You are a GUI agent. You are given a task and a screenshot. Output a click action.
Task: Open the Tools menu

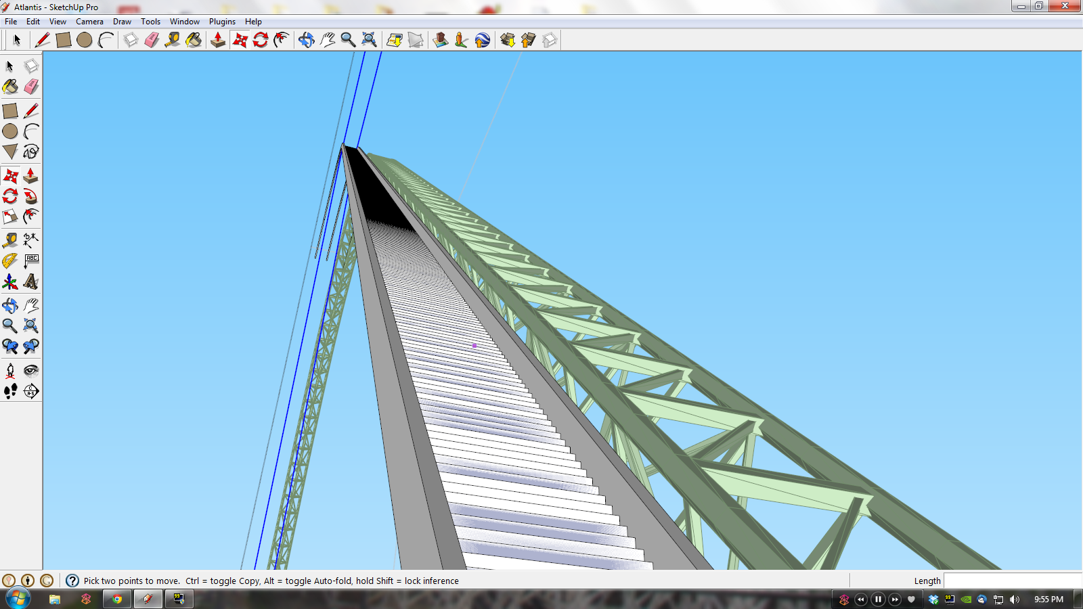(x=150, y=22)
